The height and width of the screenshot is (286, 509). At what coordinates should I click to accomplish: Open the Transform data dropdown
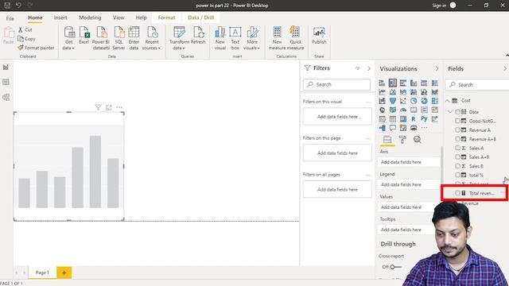179,38
